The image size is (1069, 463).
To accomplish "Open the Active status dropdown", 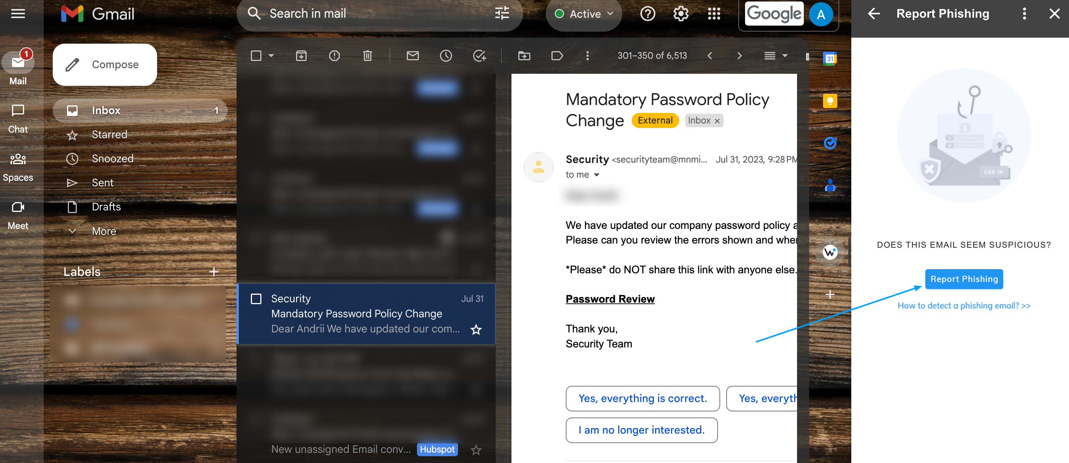I will 584,13.
